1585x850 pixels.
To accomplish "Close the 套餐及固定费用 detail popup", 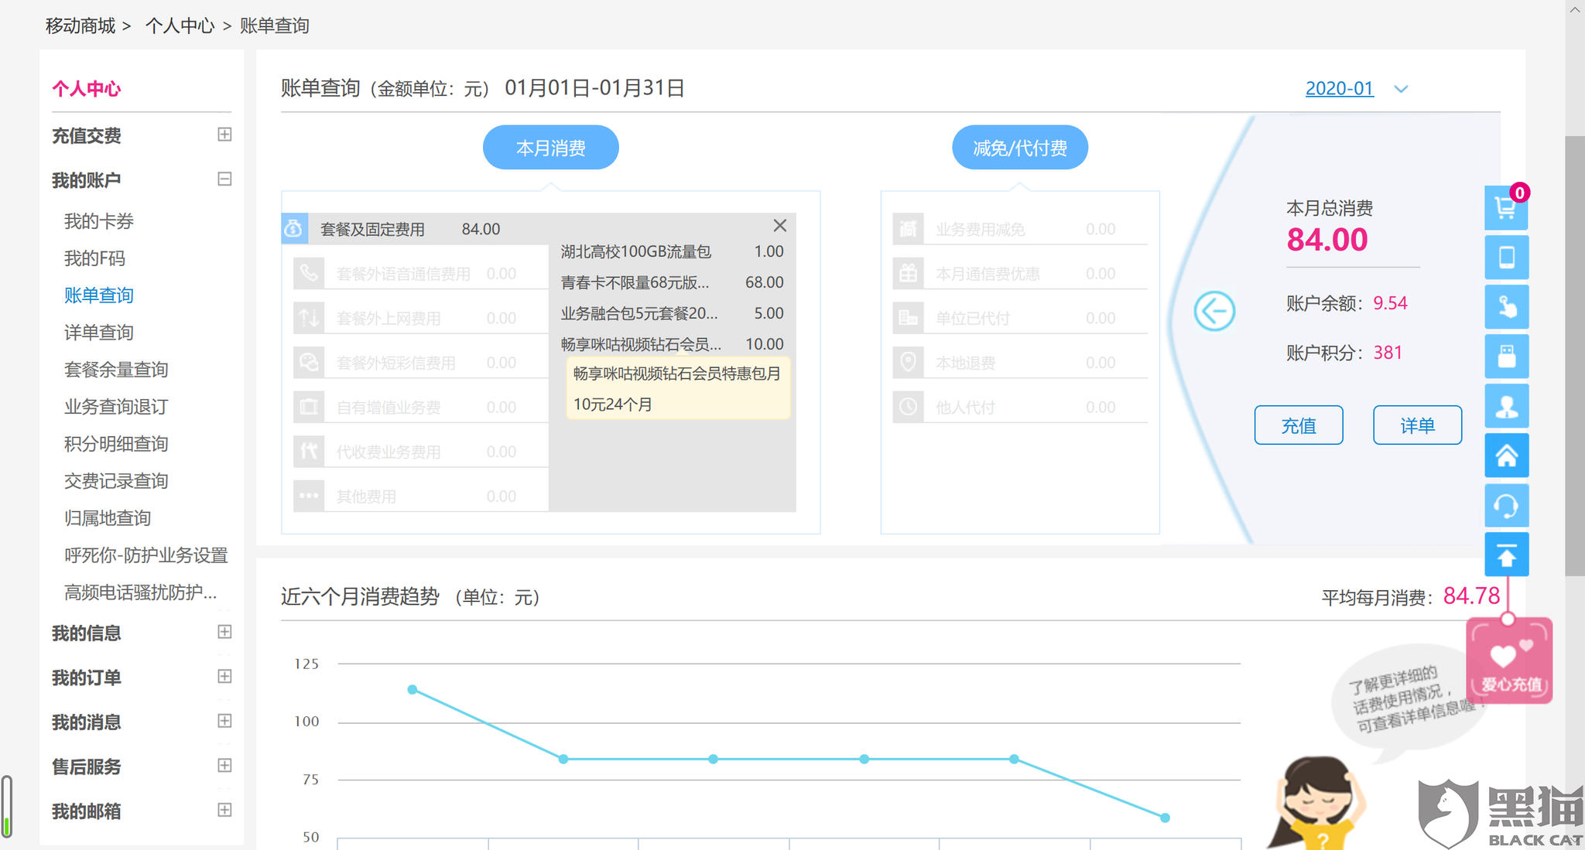I will click(779, 225).
